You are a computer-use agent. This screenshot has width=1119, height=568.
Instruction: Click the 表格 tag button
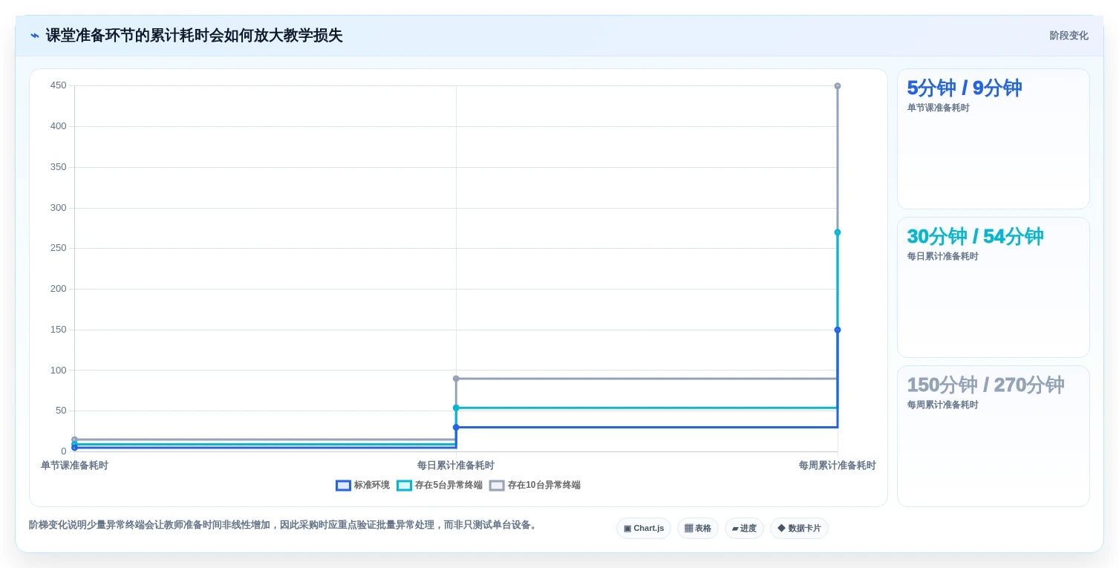[x=698, y=529]
